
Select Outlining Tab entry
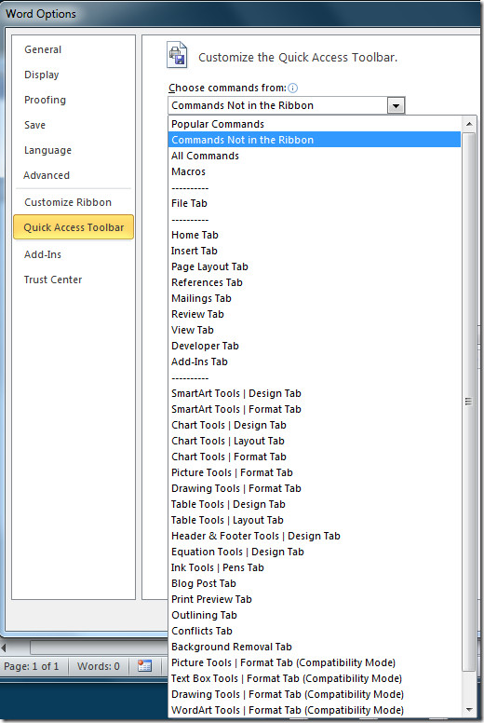pos(315,615)
